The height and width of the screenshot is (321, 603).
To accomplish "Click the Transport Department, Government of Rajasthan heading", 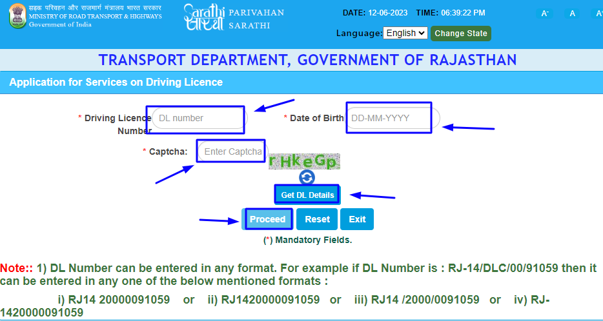I will point(307,61).
